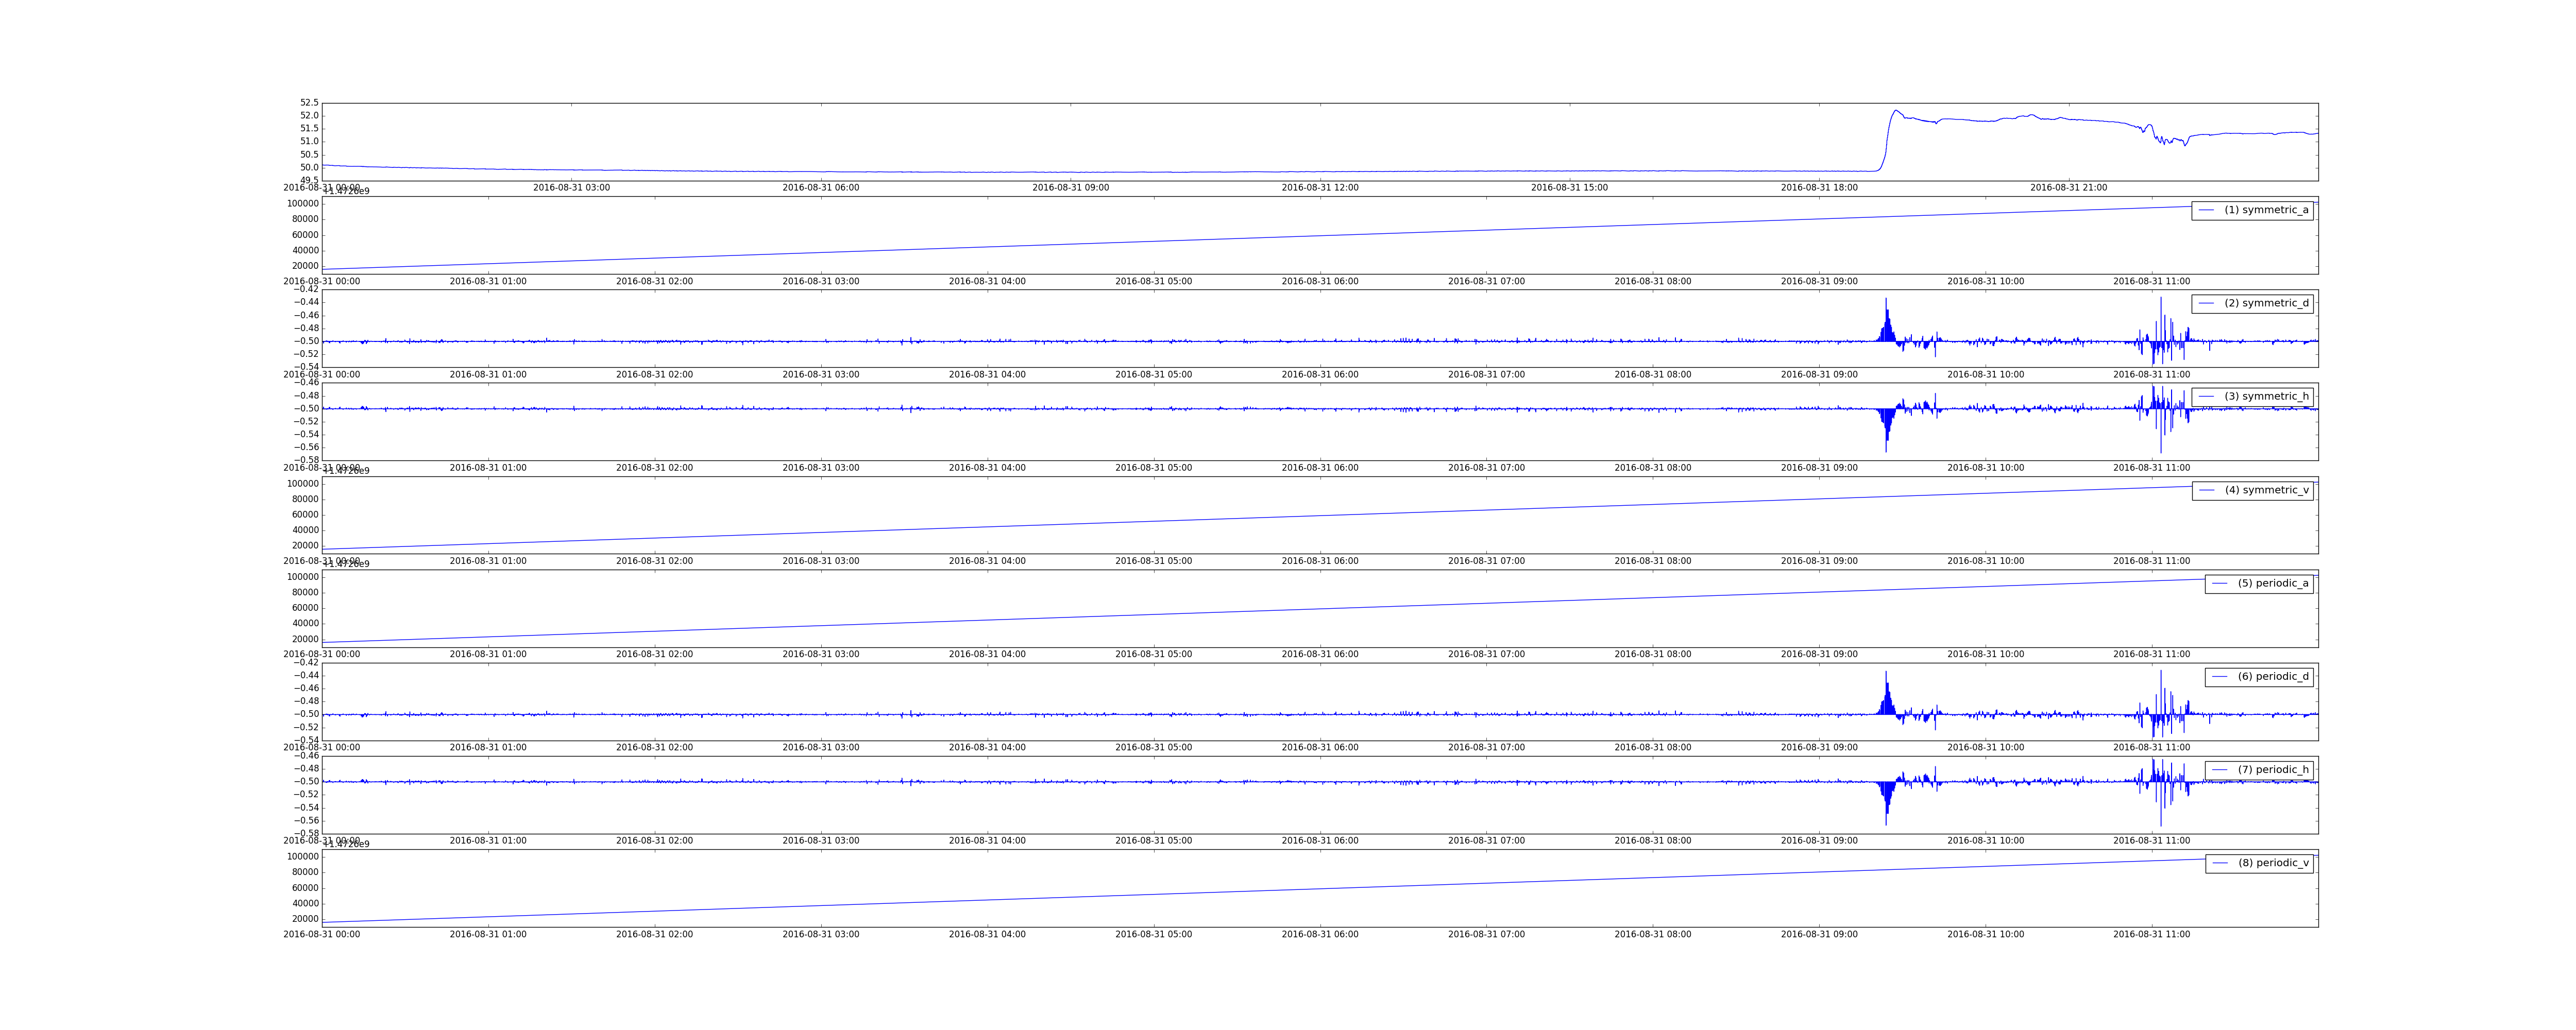This screenshot has width=2576, height=1030.
Task: Click 02:00 label below the periodic_a plot
Action: (654, 655)
